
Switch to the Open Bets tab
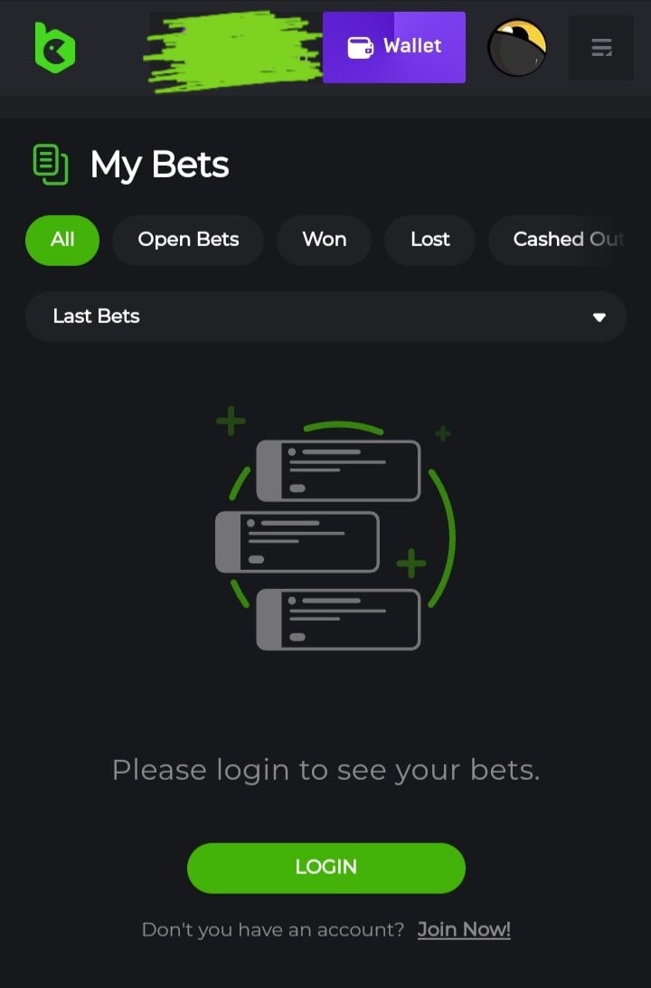pyautogui.click(x=188, y=240)
